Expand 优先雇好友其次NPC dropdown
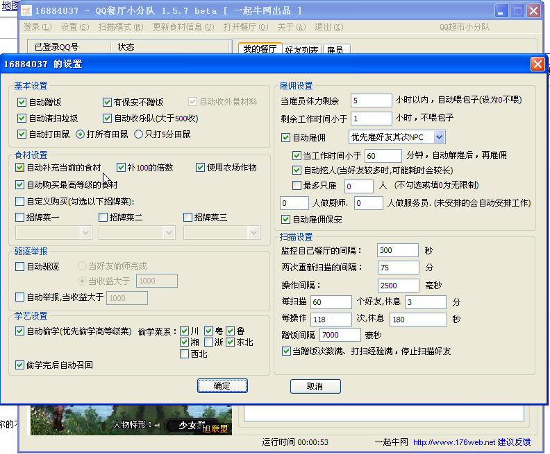The height and width of the screenshot is (454, 550). point(439,137)
